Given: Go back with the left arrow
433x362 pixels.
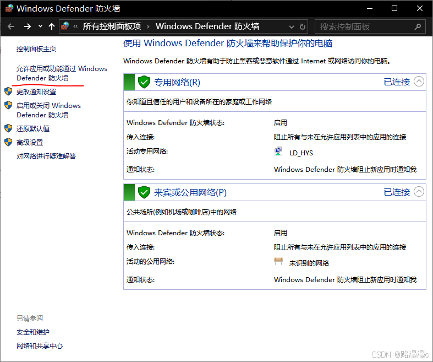Looking at the screenshot, I should pos(11,26).
